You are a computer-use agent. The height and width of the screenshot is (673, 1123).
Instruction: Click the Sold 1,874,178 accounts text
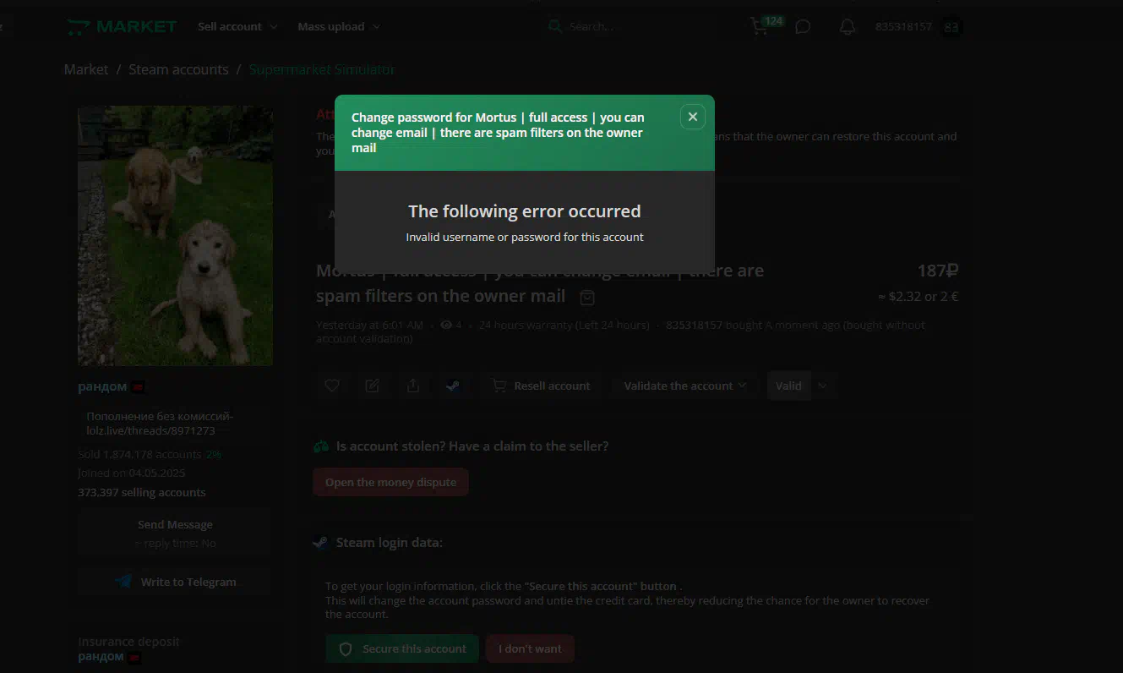(139, 454)
